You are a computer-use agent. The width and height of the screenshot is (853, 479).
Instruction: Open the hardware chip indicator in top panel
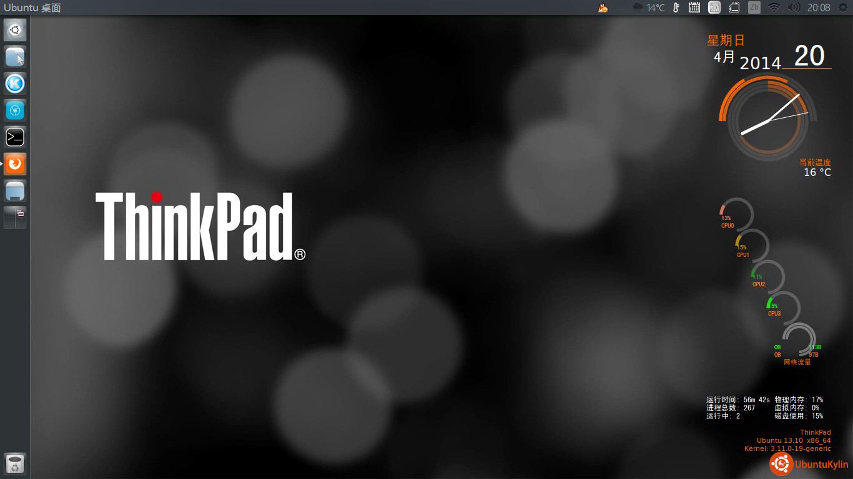coord(734,7)
